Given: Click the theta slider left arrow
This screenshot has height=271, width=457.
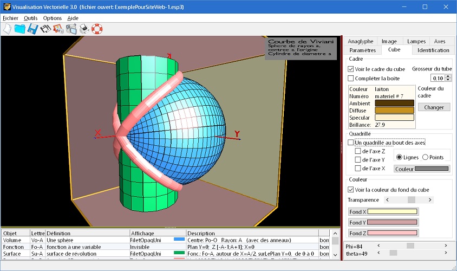Looking at the screenshot, I should pos(378,253).
